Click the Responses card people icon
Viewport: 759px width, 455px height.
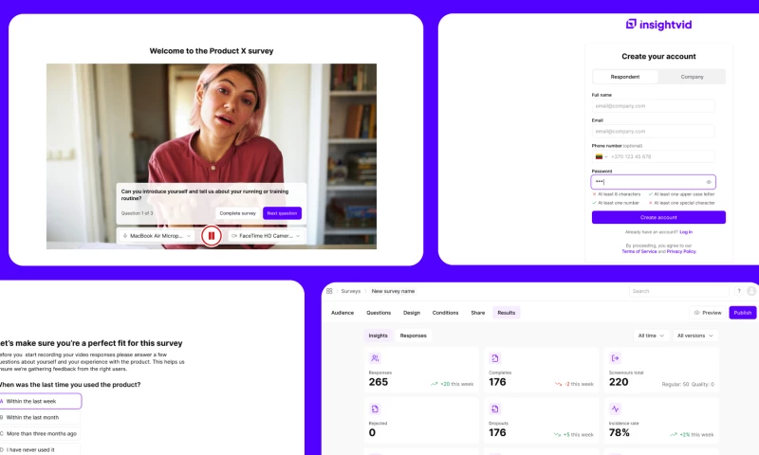point(375,358)
